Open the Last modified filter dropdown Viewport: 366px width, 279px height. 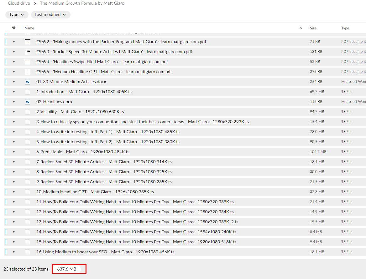tap(50, 15)
